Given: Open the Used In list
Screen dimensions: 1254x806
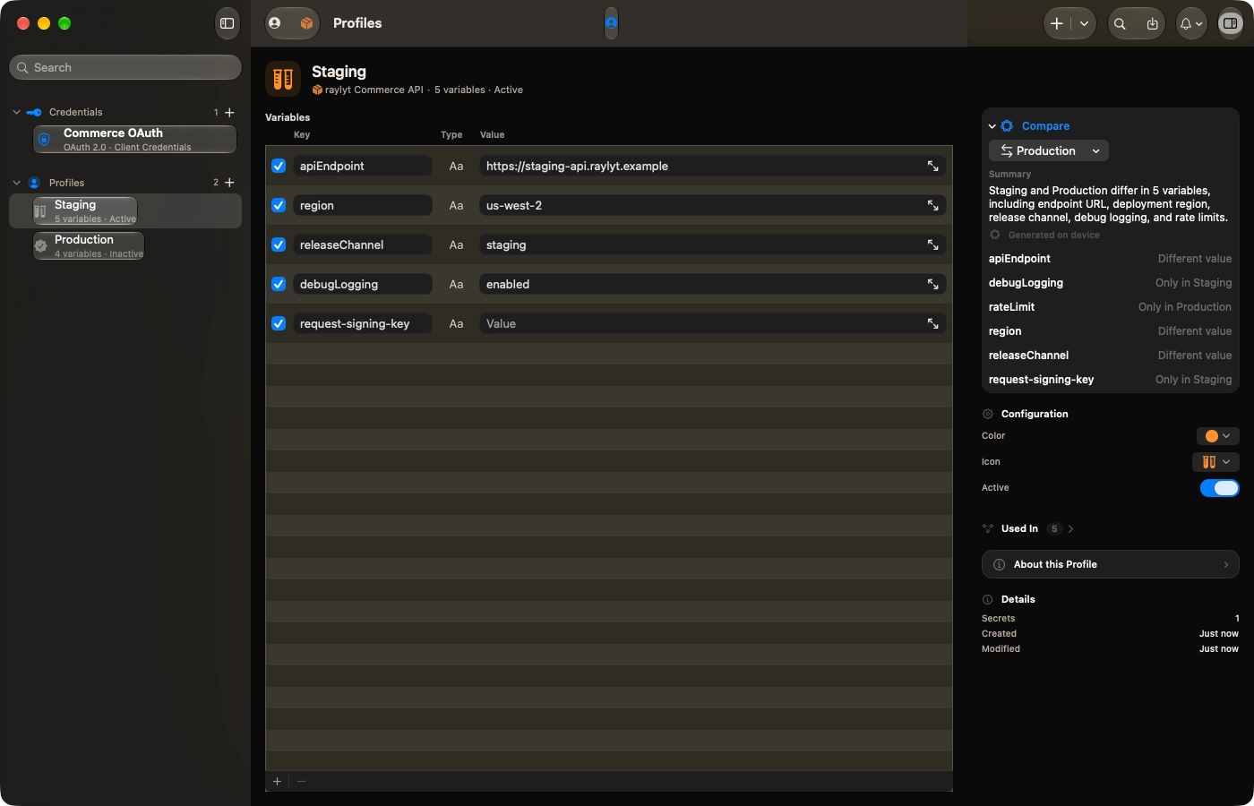Looking at the screenshot, I should pos(1028,528).
